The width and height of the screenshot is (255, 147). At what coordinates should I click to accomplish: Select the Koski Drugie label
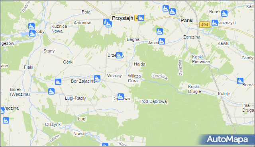coord(194,89)
